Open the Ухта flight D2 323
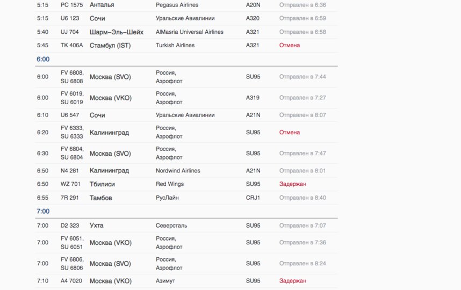Viewport: 461px width, 290px height. [x=70, y=226]
